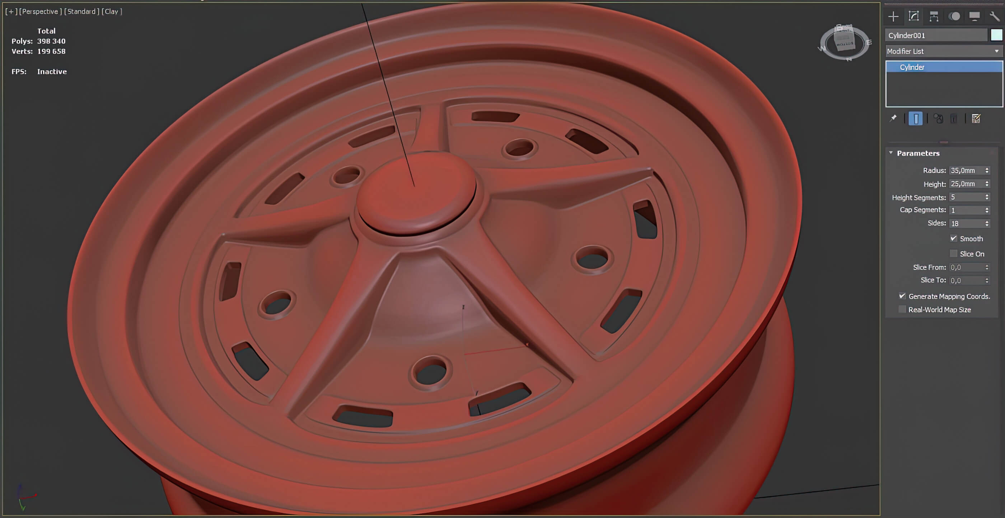
Task: Select Cylinder in modifier stack
Action: [912, 67]
